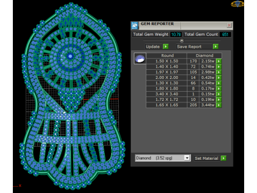Click green arrow for 1.80 X 1.80 row
The image size is (257, 193).
218,88
